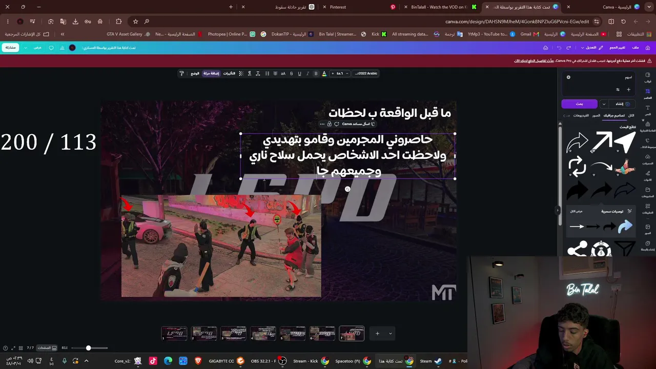The height and width of the screenshot is (369, 656).
Task: Click the plus icon in search box
Action: (x=628, y=90)
